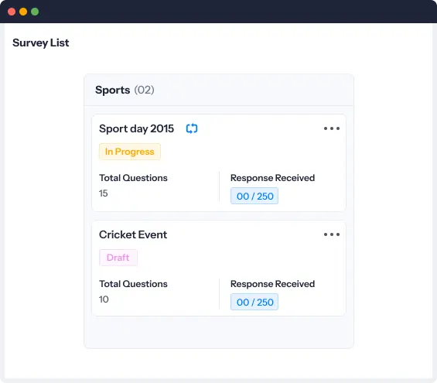Click the Draft status badge

[118, 258]
